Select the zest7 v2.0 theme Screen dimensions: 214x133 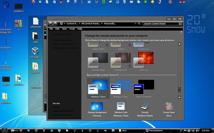point(144,62)
